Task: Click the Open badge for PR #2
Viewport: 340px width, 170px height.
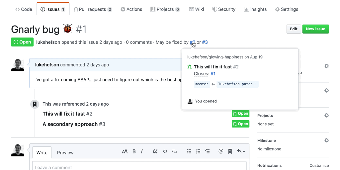Action: coord(240,114)
